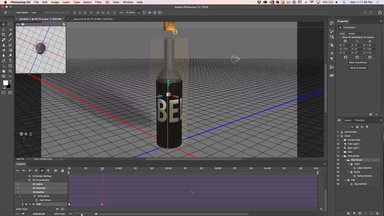Select the Rectangular Marquee tool
The height and width of the screenshot is (216, 384).
(10, 24)
